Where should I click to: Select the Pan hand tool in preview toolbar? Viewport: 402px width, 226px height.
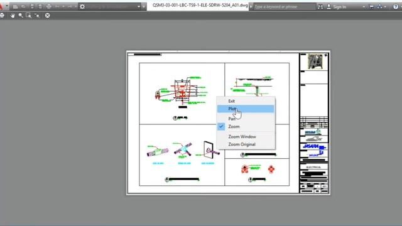(x=13, y=15)
